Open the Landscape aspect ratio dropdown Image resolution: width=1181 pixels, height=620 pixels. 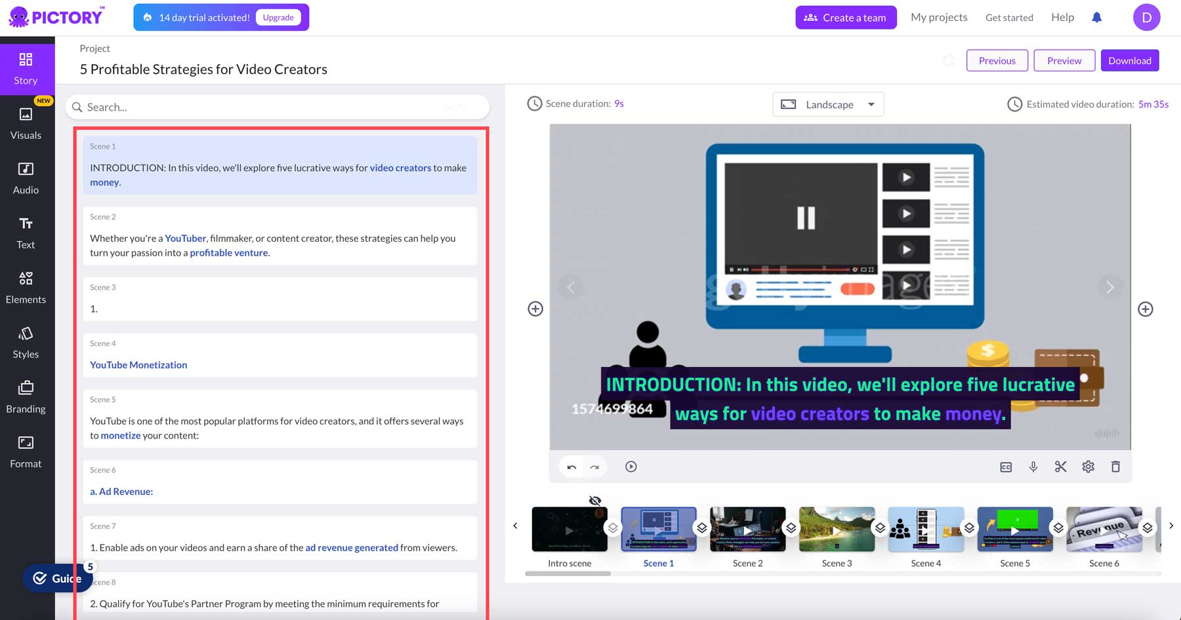point(828,104)
